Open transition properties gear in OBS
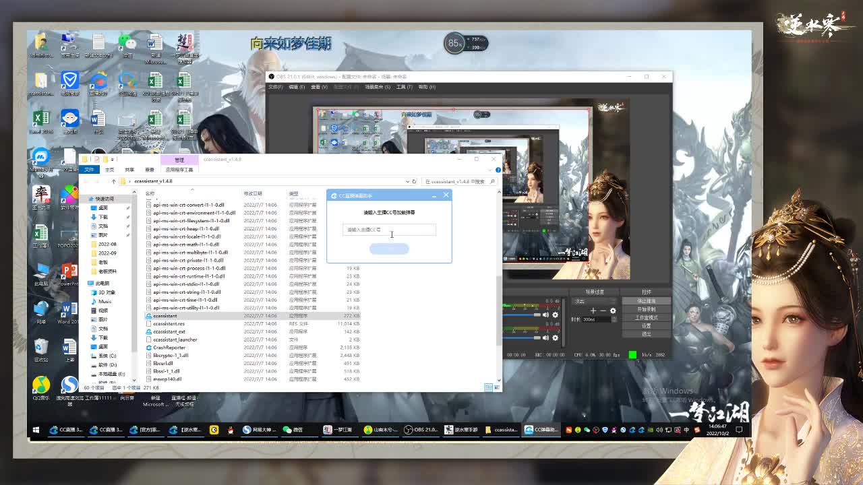 (x=613, y=311)
